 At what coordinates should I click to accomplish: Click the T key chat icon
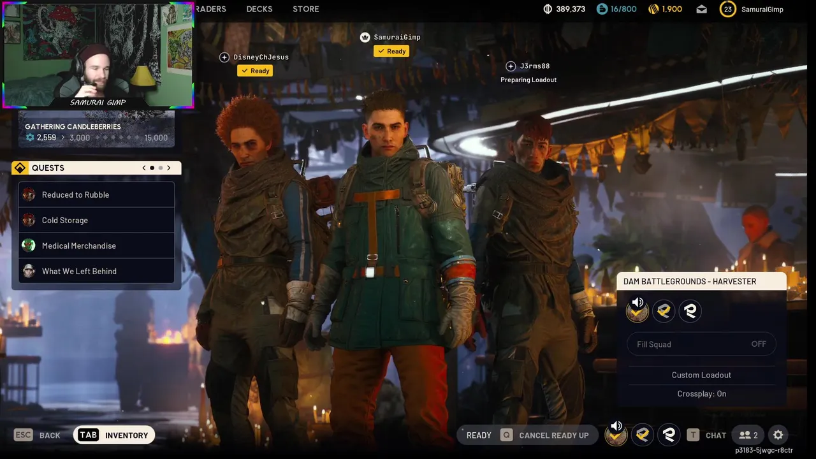[x=693, y=435]
